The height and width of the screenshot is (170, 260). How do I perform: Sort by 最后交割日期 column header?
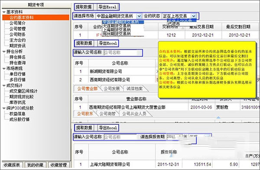click(238, 27)
